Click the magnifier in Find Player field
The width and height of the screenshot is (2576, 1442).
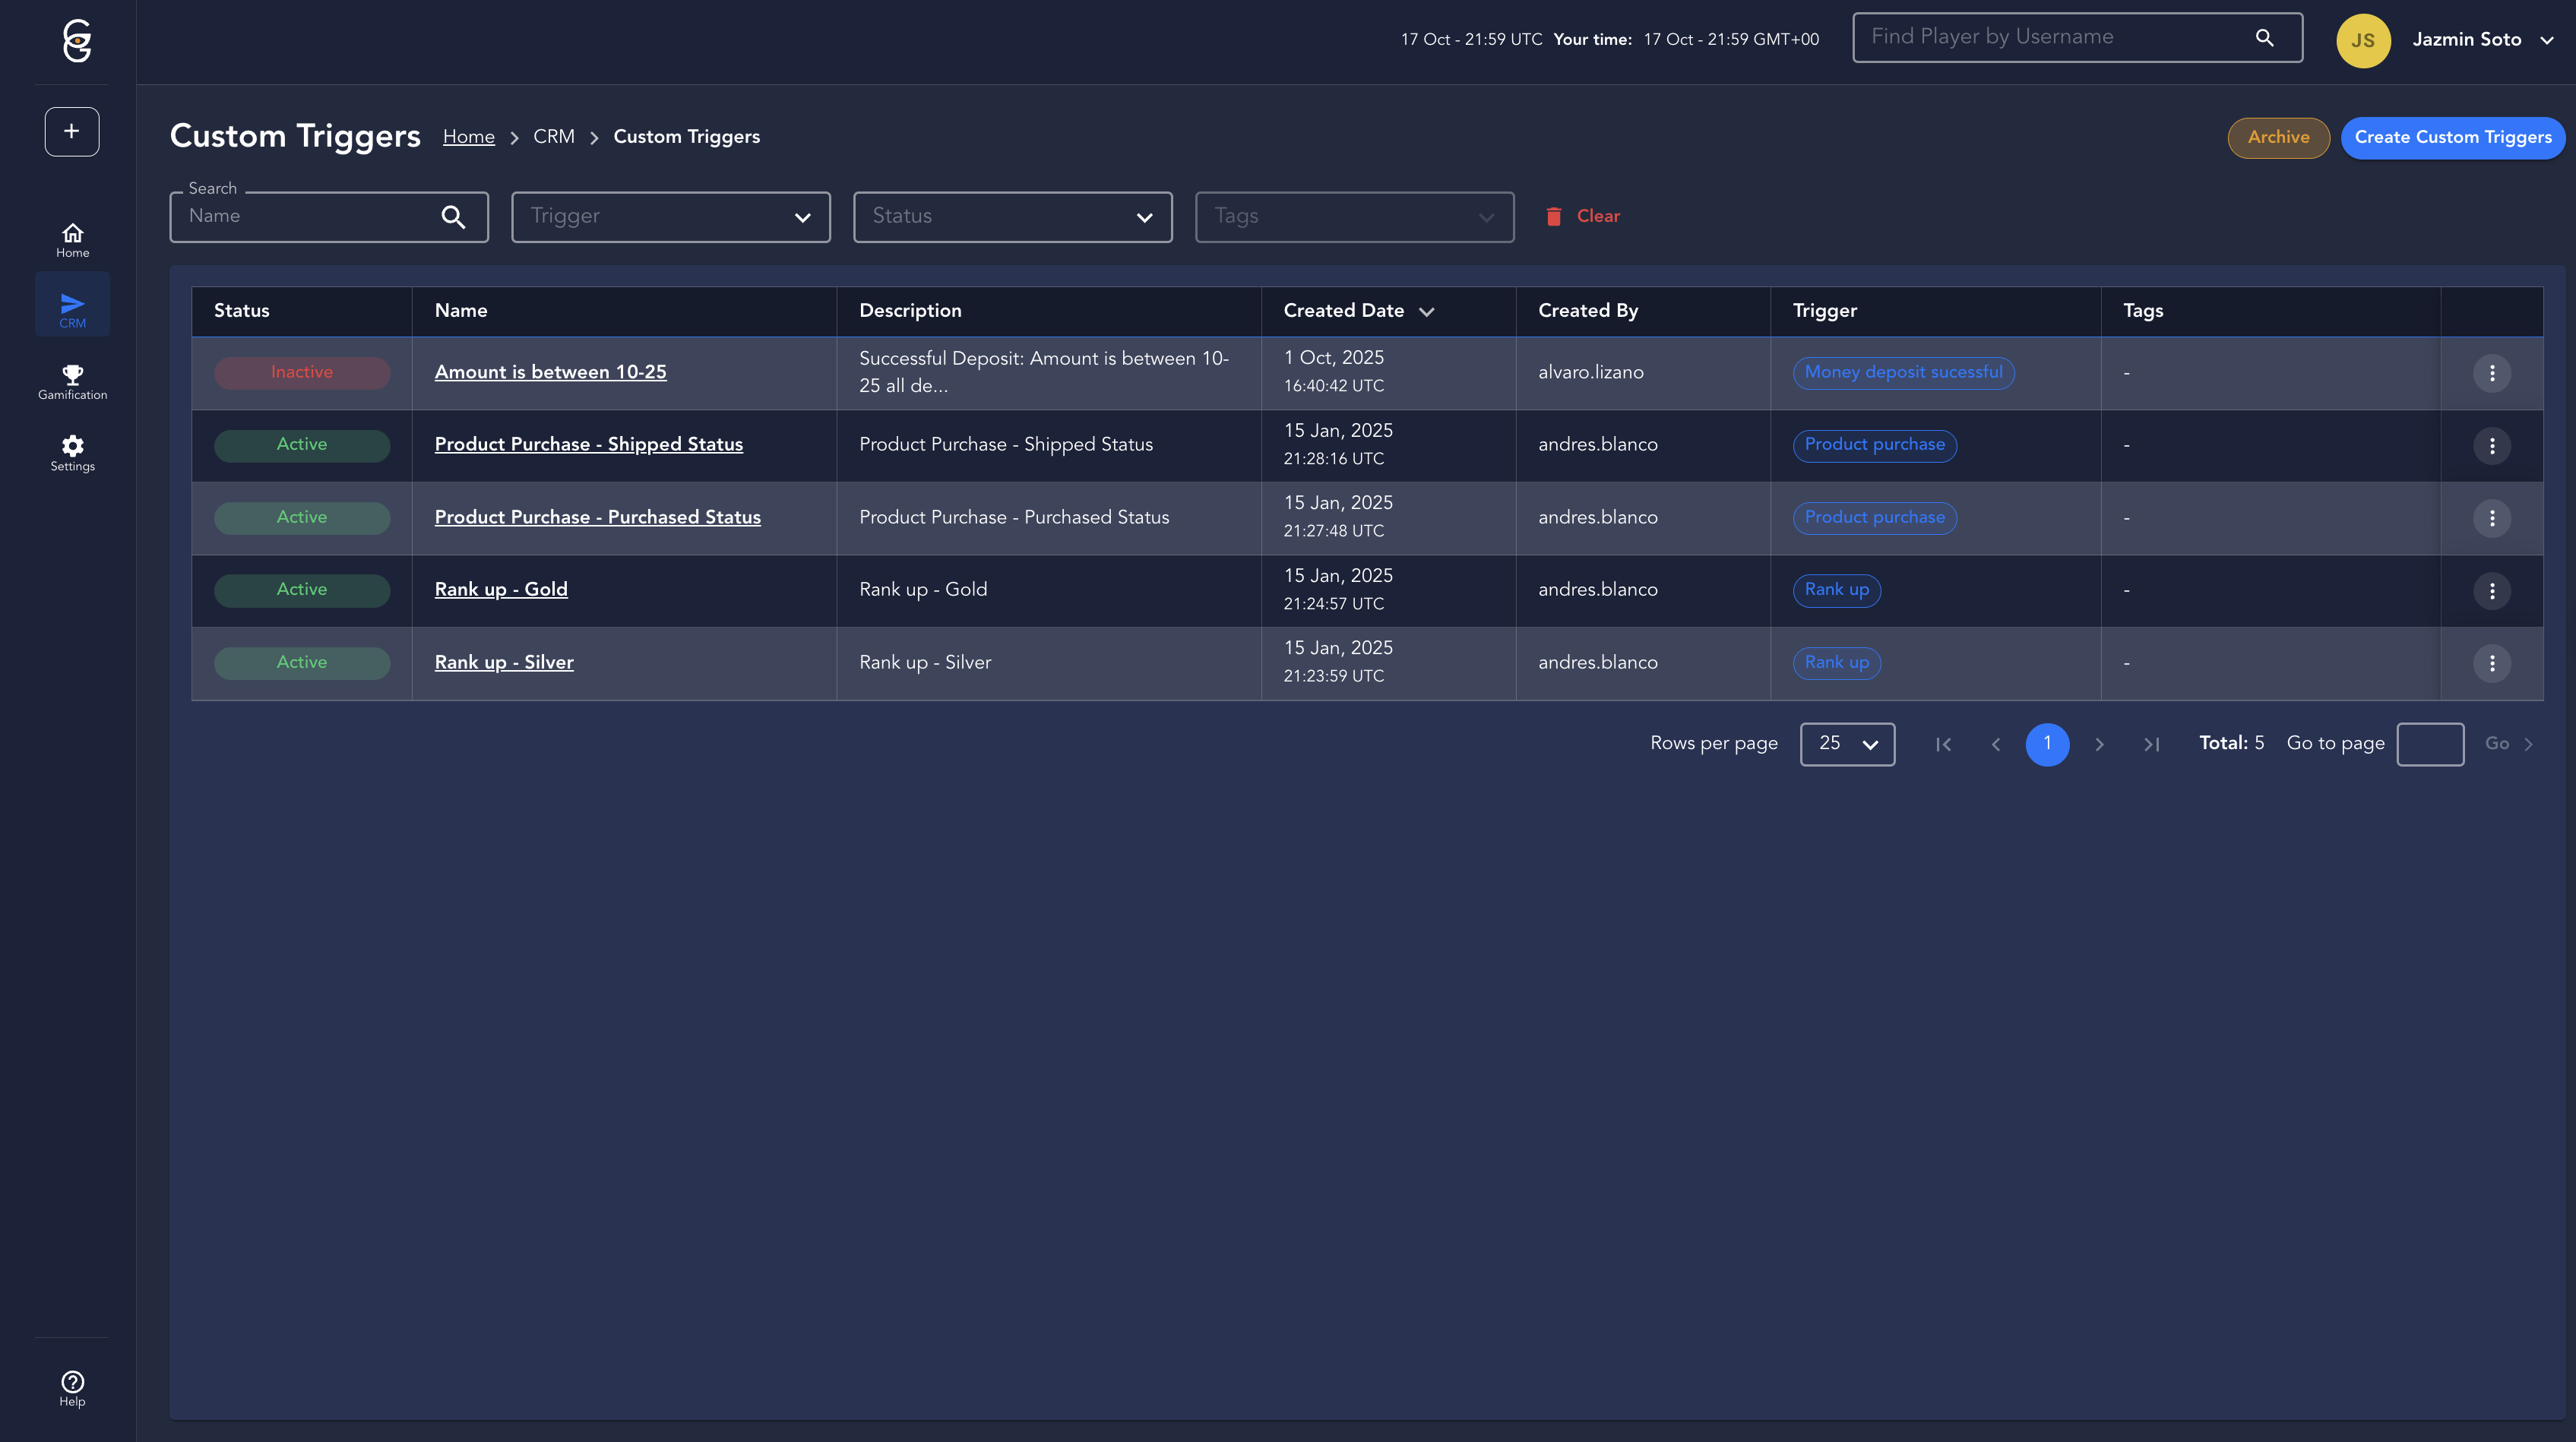[x=2265, y=38]
